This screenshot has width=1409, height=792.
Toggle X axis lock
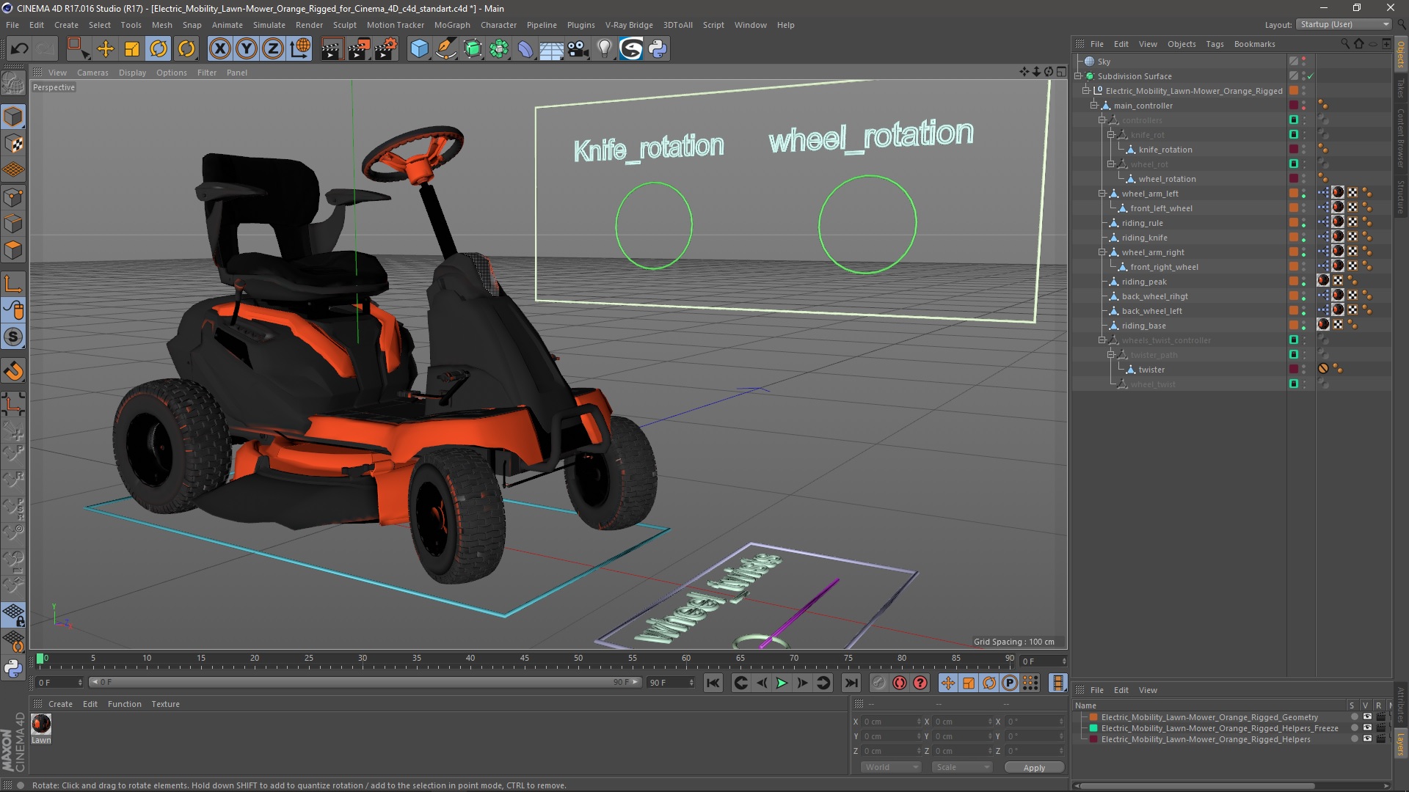[219, 49]
